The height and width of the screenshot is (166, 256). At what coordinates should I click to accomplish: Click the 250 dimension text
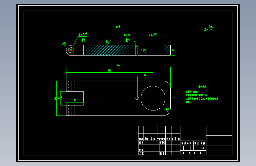point(109,71)
